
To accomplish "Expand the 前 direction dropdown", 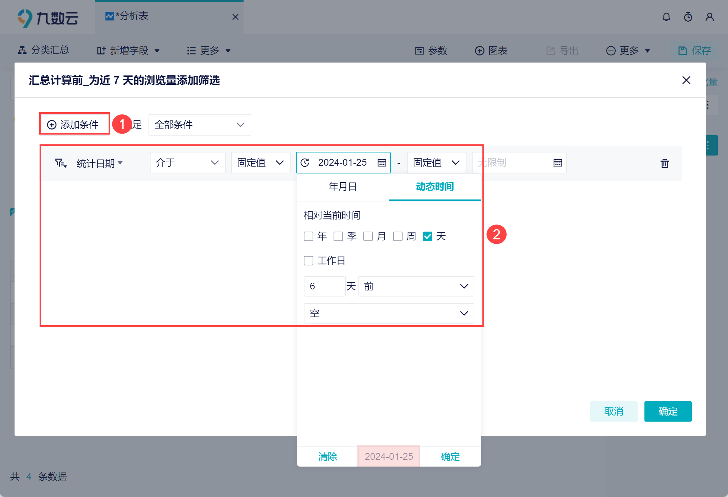I will pyautogui.click(x=416, y=286).
